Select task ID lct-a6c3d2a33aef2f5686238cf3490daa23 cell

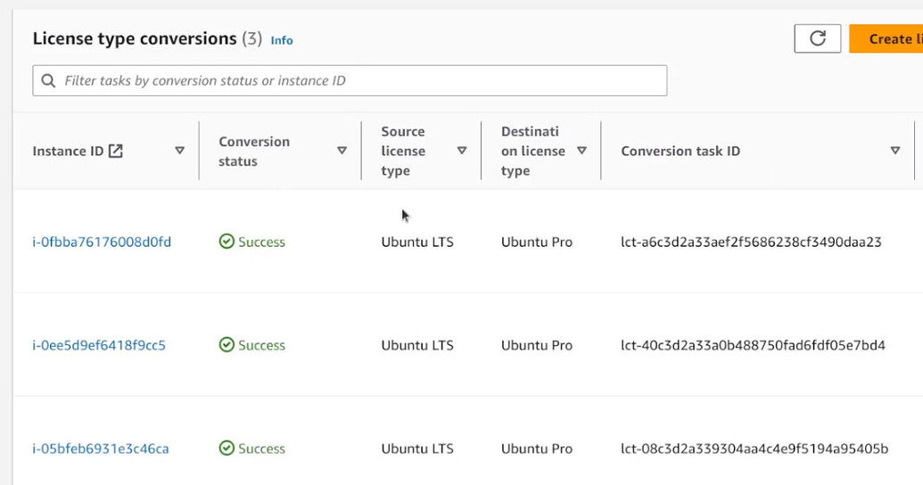click(751, 242)
